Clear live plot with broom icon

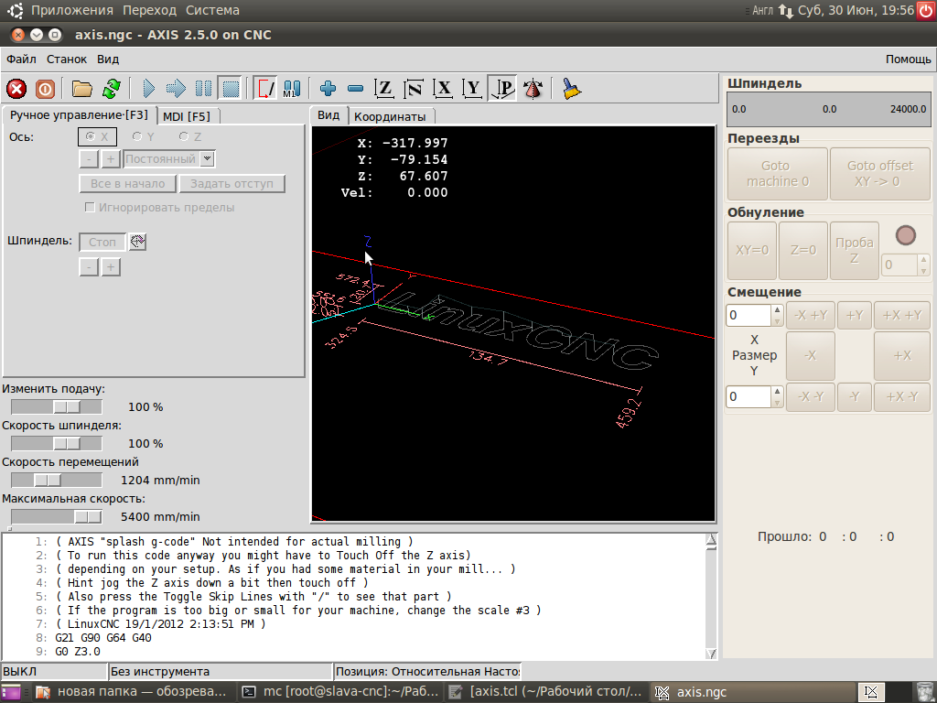tap(572, 89)
